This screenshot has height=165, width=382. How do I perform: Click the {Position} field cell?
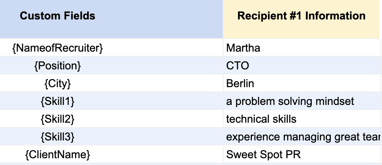tap(111, 66)
